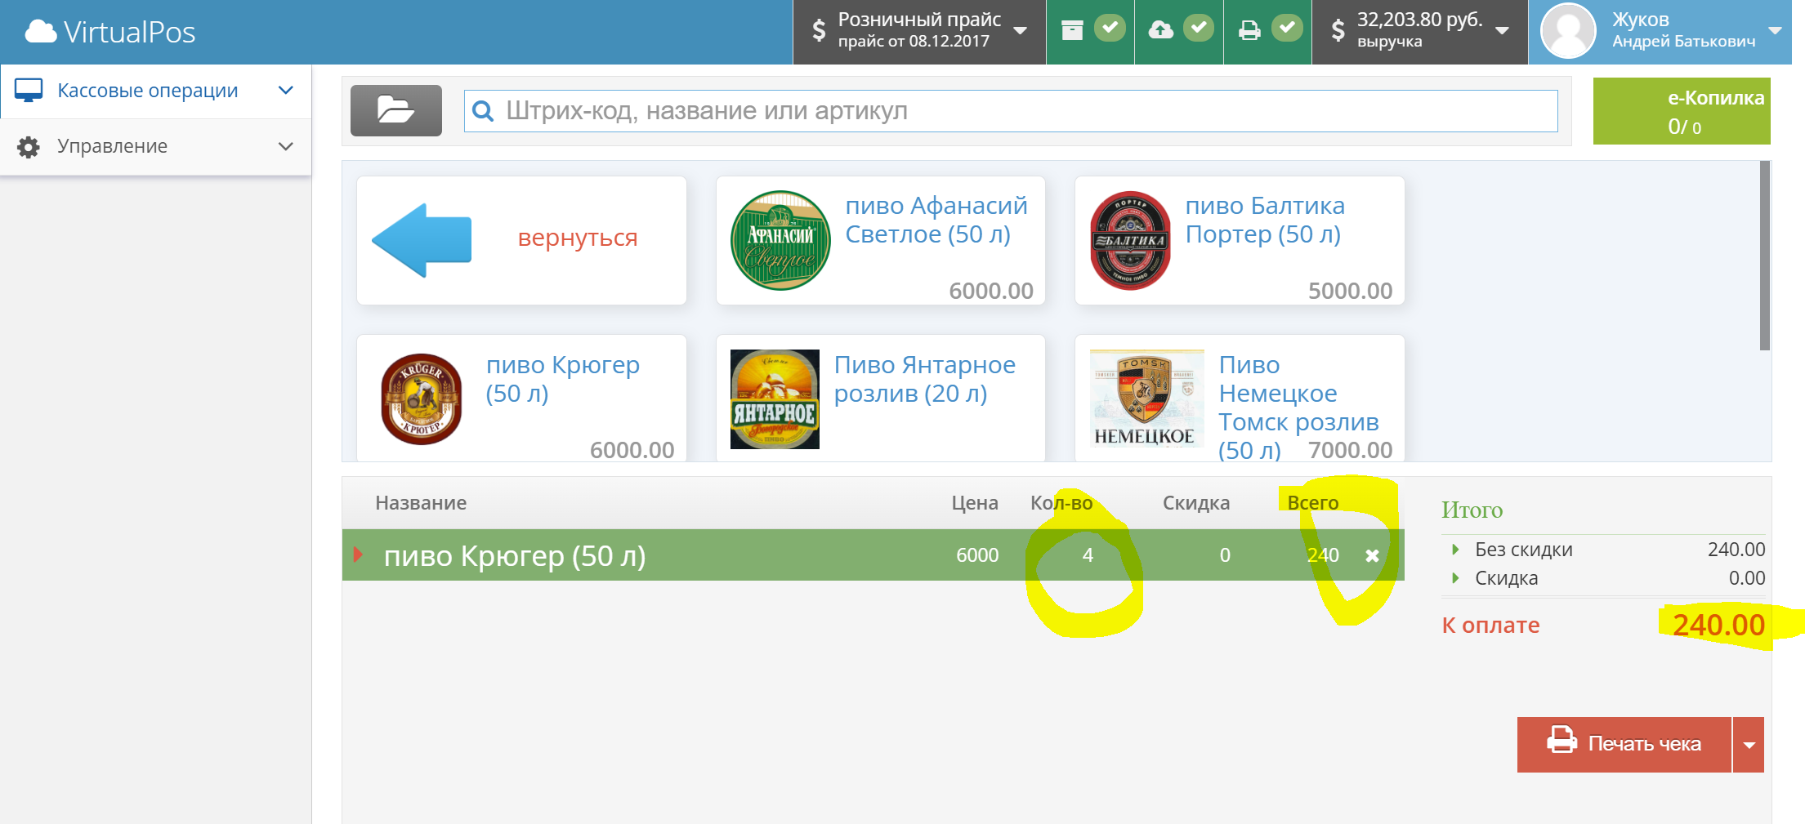1805x824 pixels.
Task: Click discount 0 in пиво Крюгер row
Action: pyautogui.click(x=1225, y=555)
